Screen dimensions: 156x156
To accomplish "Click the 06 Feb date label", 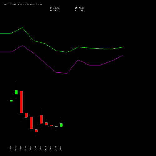I will click(55, 149).
